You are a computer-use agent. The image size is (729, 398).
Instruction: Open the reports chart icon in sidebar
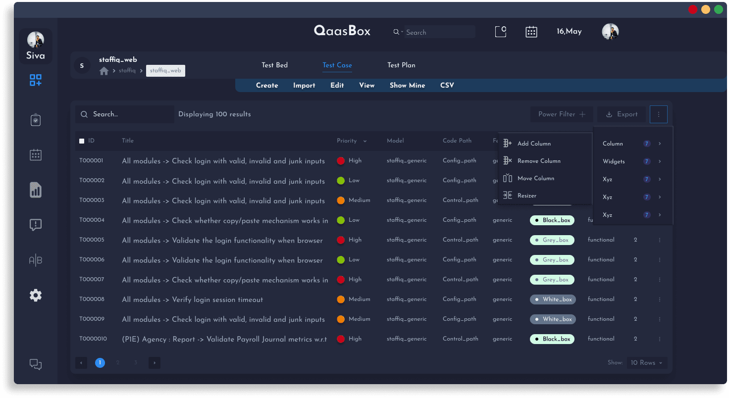pyautogui.click(x=36, y=190)
